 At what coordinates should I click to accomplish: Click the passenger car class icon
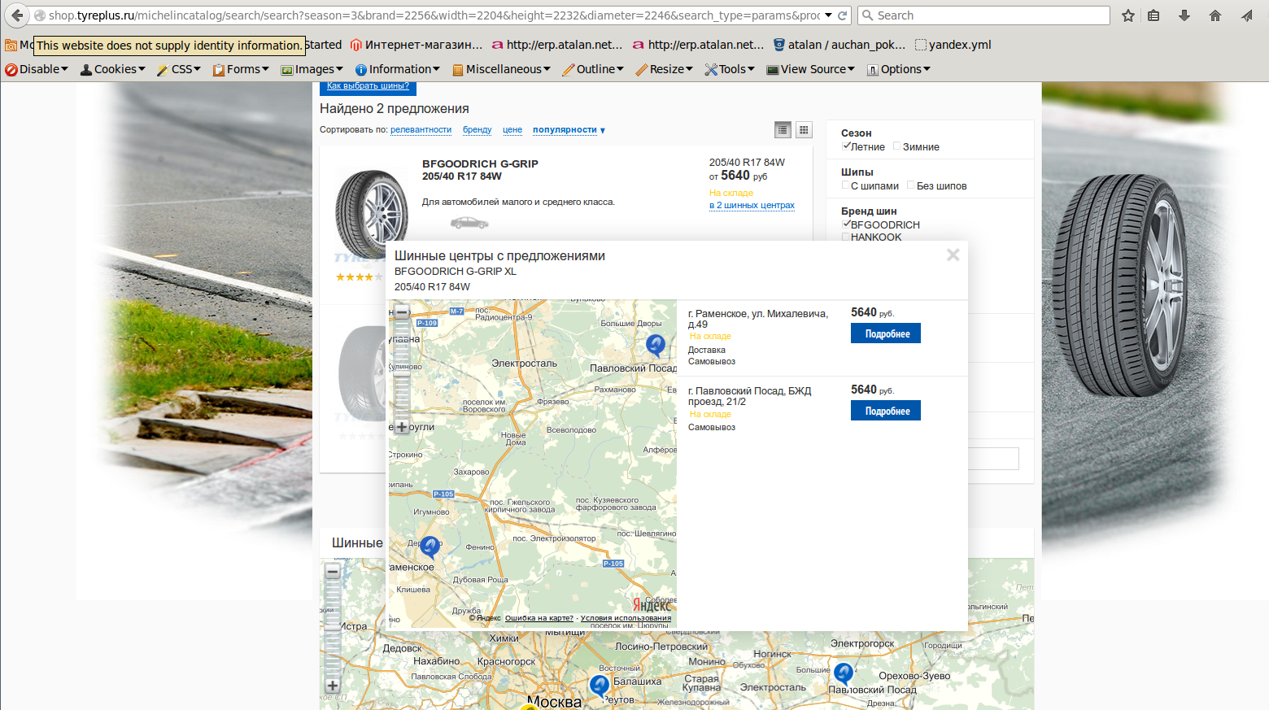pos(469,223)
